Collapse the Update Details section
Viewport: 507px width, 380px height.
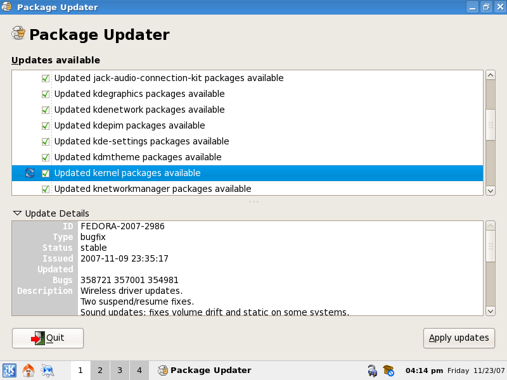18,213
